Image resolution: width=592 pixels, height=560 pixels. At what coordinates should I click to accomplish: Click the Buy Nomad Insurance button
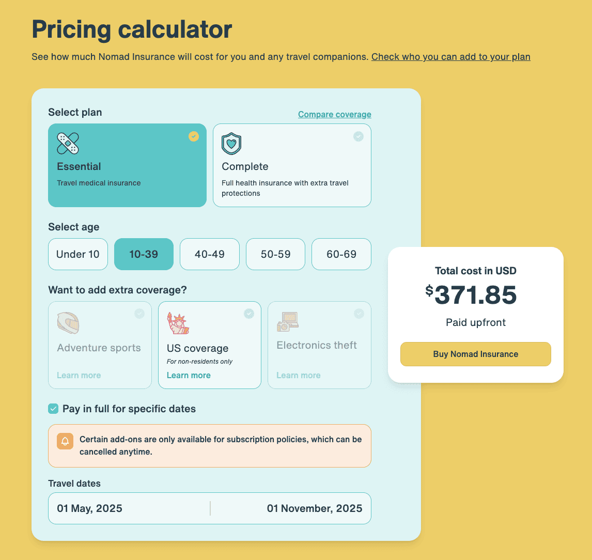475,354
